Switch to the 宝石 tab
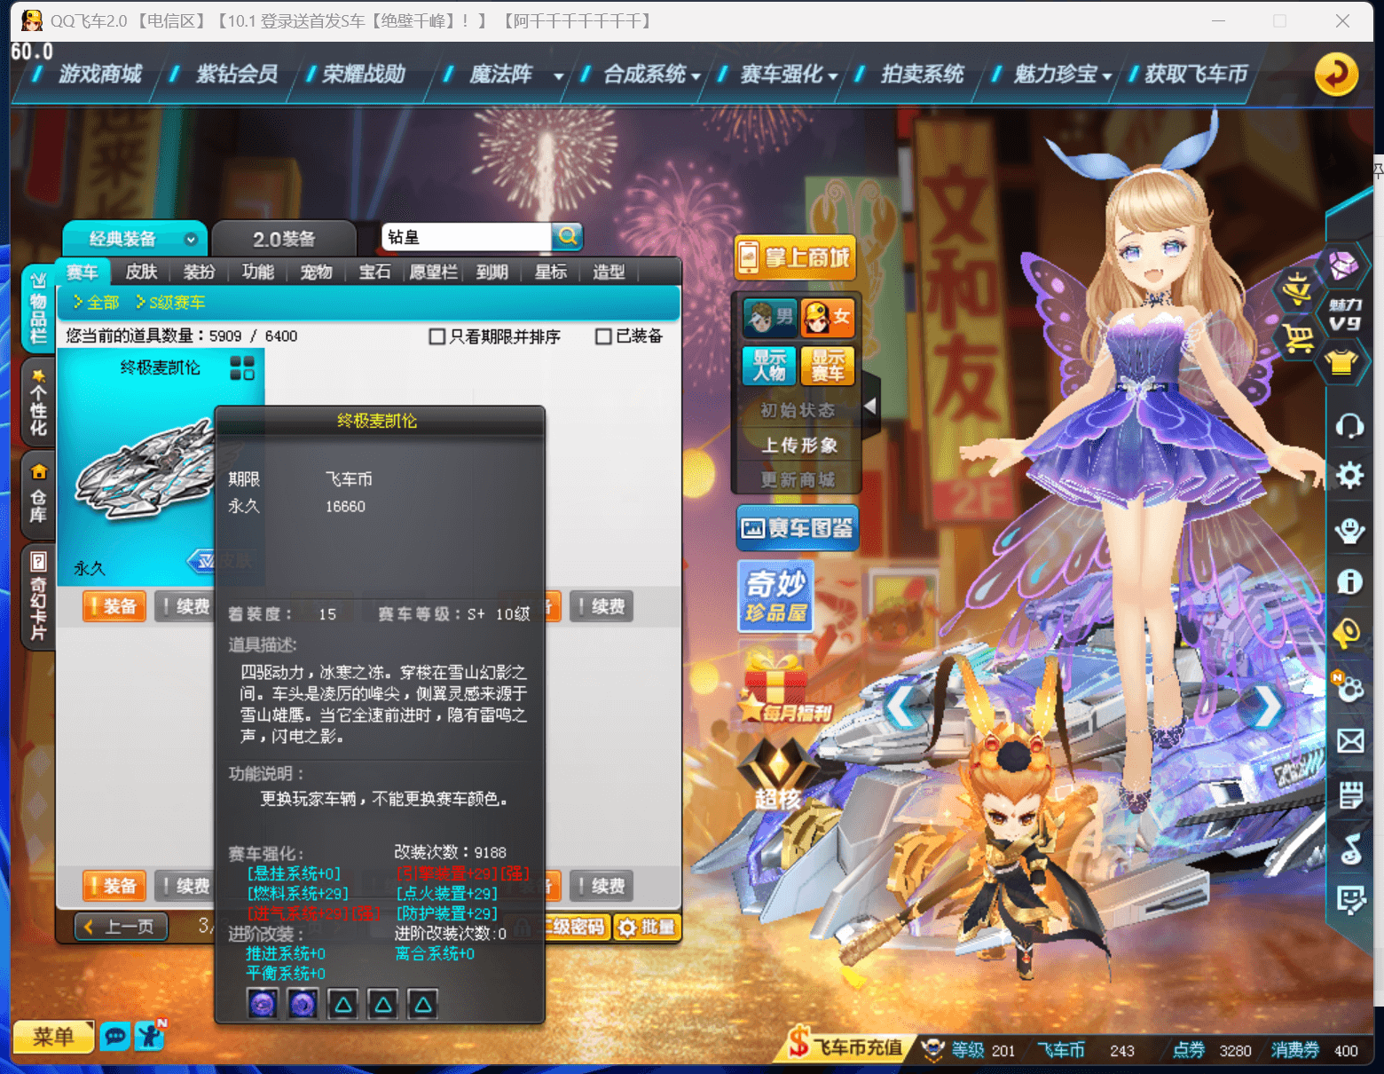The height and width of the screenshot is (1074, 1384). point(374,272)
